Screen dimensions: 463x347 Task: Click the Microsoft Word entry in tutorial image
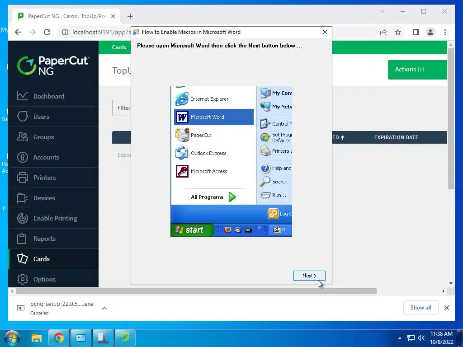(214, 117)
